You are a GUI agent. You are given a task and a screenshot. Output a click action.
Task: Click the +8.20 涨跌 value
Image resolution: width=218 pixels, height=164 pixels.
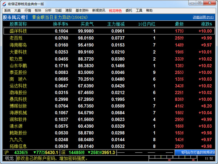pos(206,106)
